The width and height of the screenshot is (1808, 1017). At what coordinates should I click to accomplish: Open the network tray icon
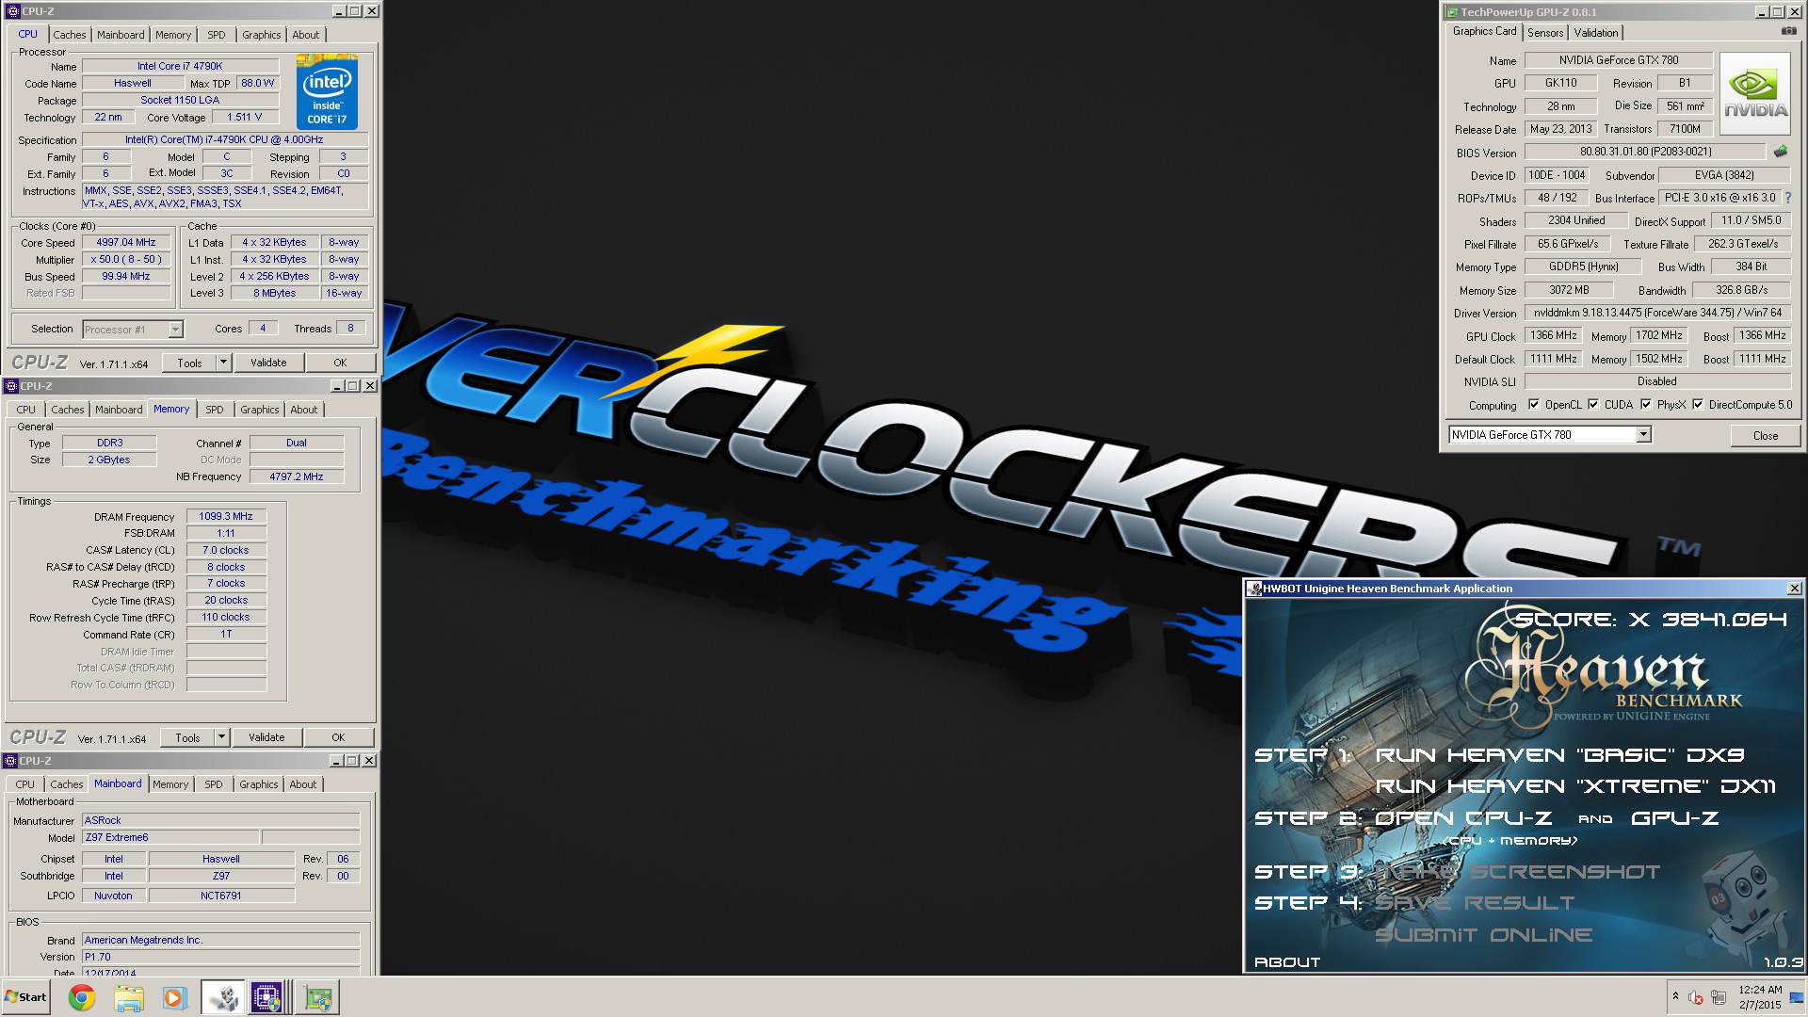click(1719, 997)
